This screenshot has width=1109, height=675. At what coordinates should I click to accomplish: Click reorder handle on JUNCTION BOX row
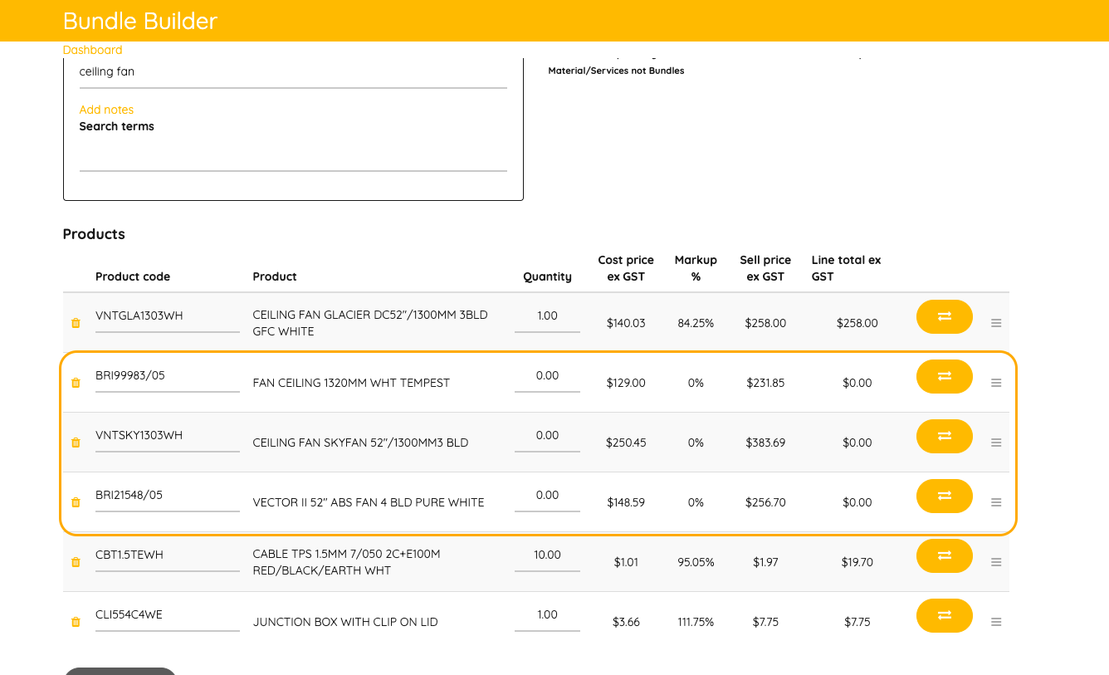[x=996, y=622]
